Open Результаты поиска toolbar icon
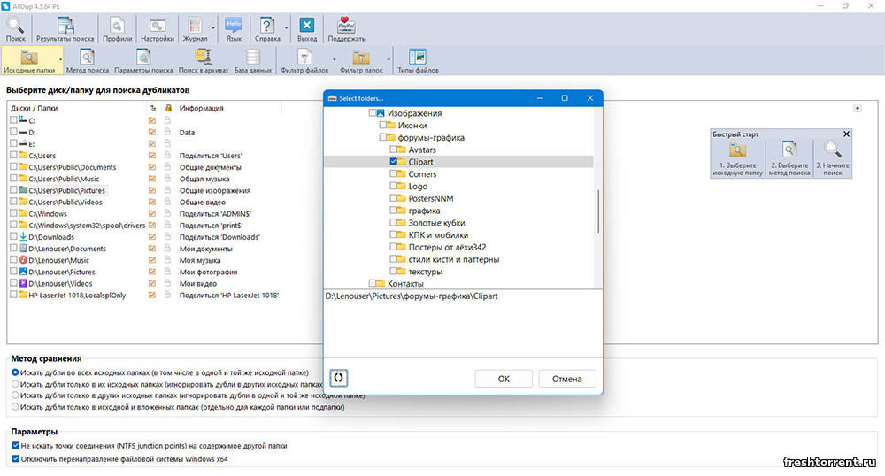Viewport: 885px width, 476px height. tap(65, 28)
